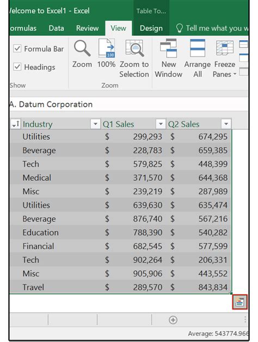The height and width of the screenshot is (342, 258).
Task: Select the Q1 Sales cell 371,570
Action: click(x=133, y=178)
